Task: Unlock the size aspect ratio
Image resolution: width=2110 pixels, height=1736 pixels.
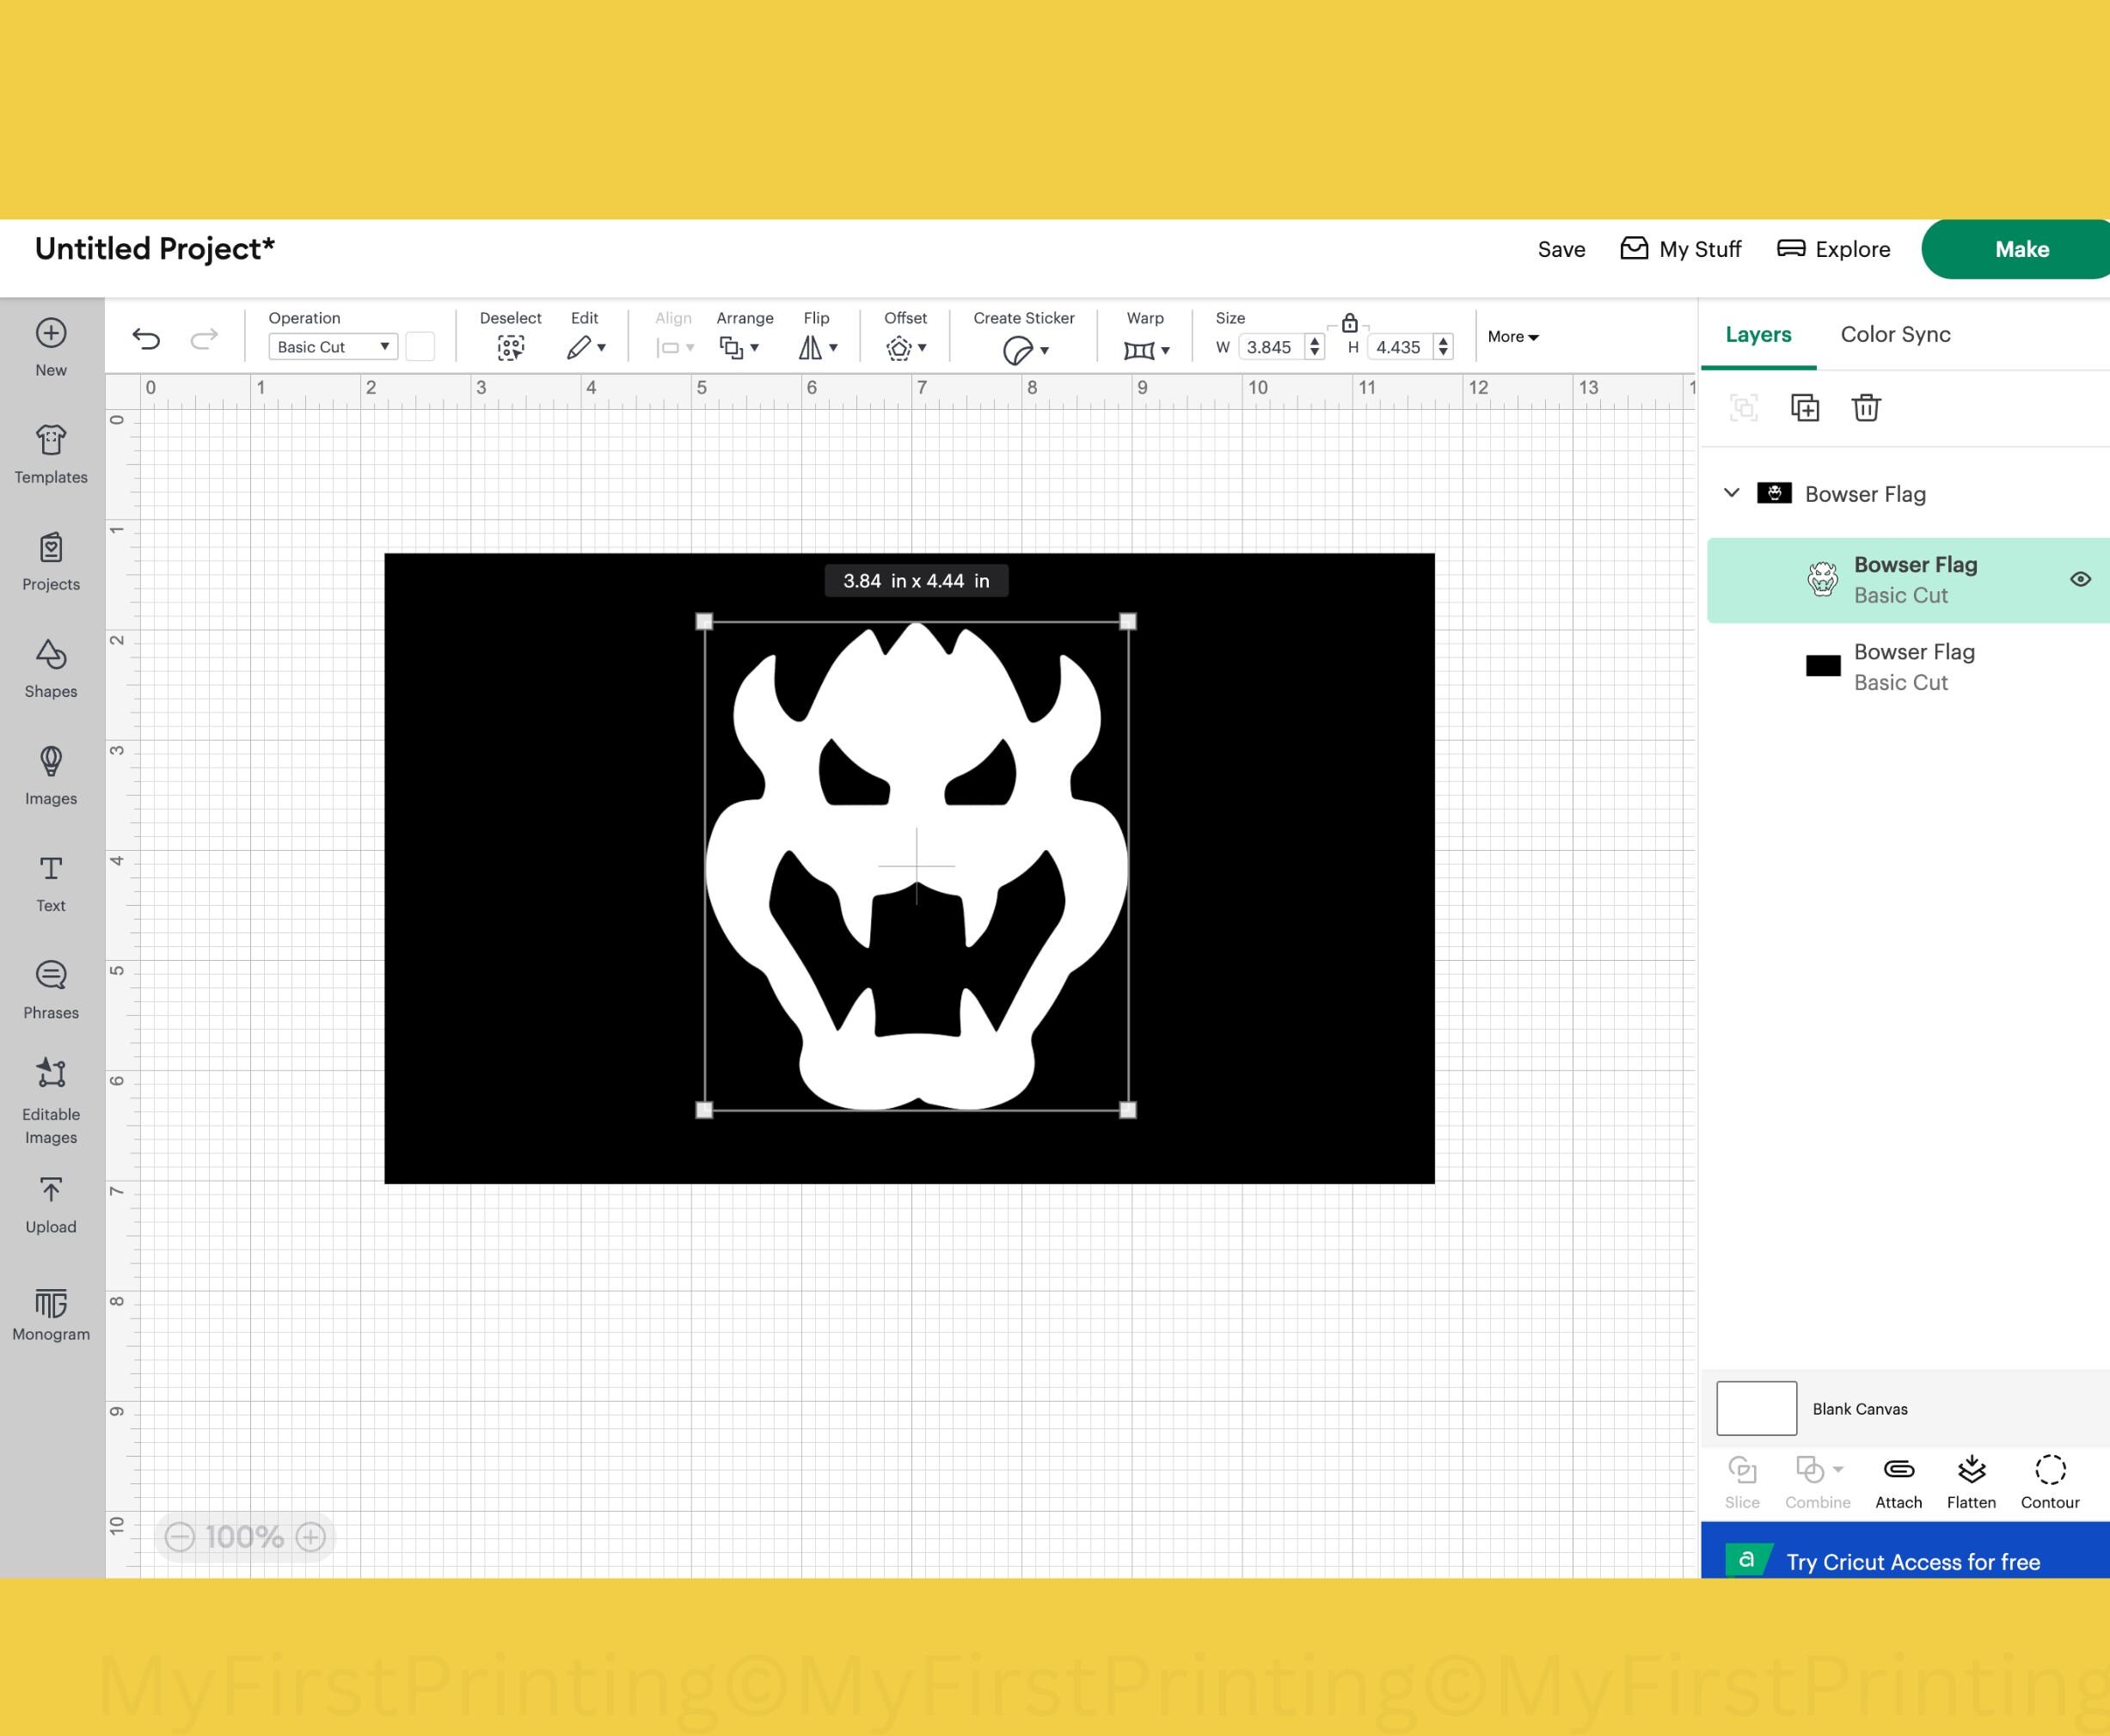Action: point(1350,322)
